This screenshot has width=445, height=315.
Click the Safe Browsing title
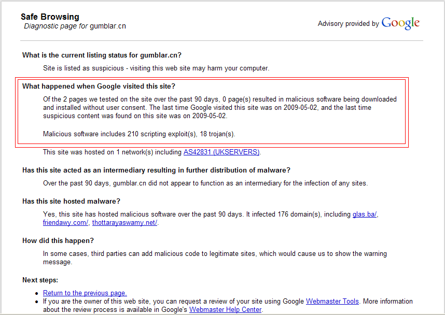50,17
